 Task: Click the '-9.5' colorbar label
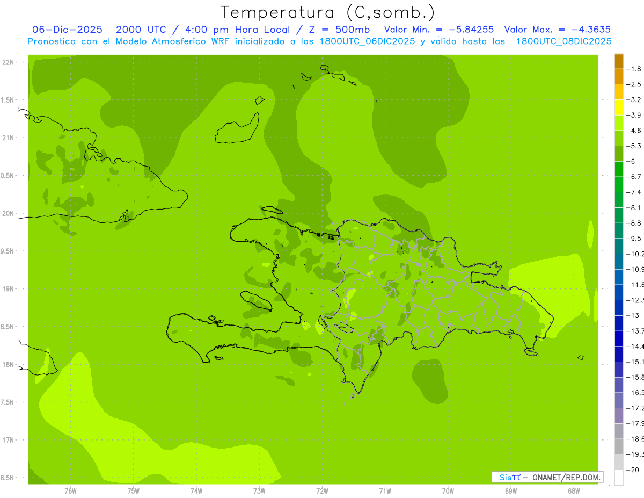(634, 239)
